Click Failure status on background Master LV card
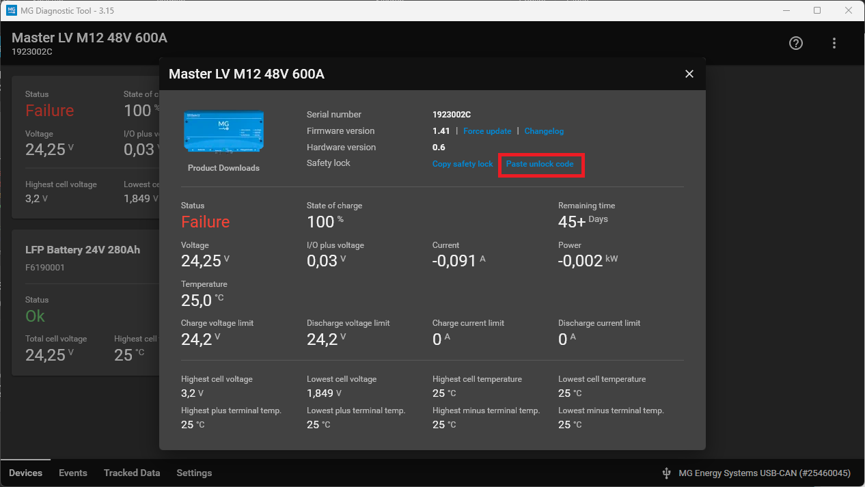The image size is (865, 487). pos(49,111)
